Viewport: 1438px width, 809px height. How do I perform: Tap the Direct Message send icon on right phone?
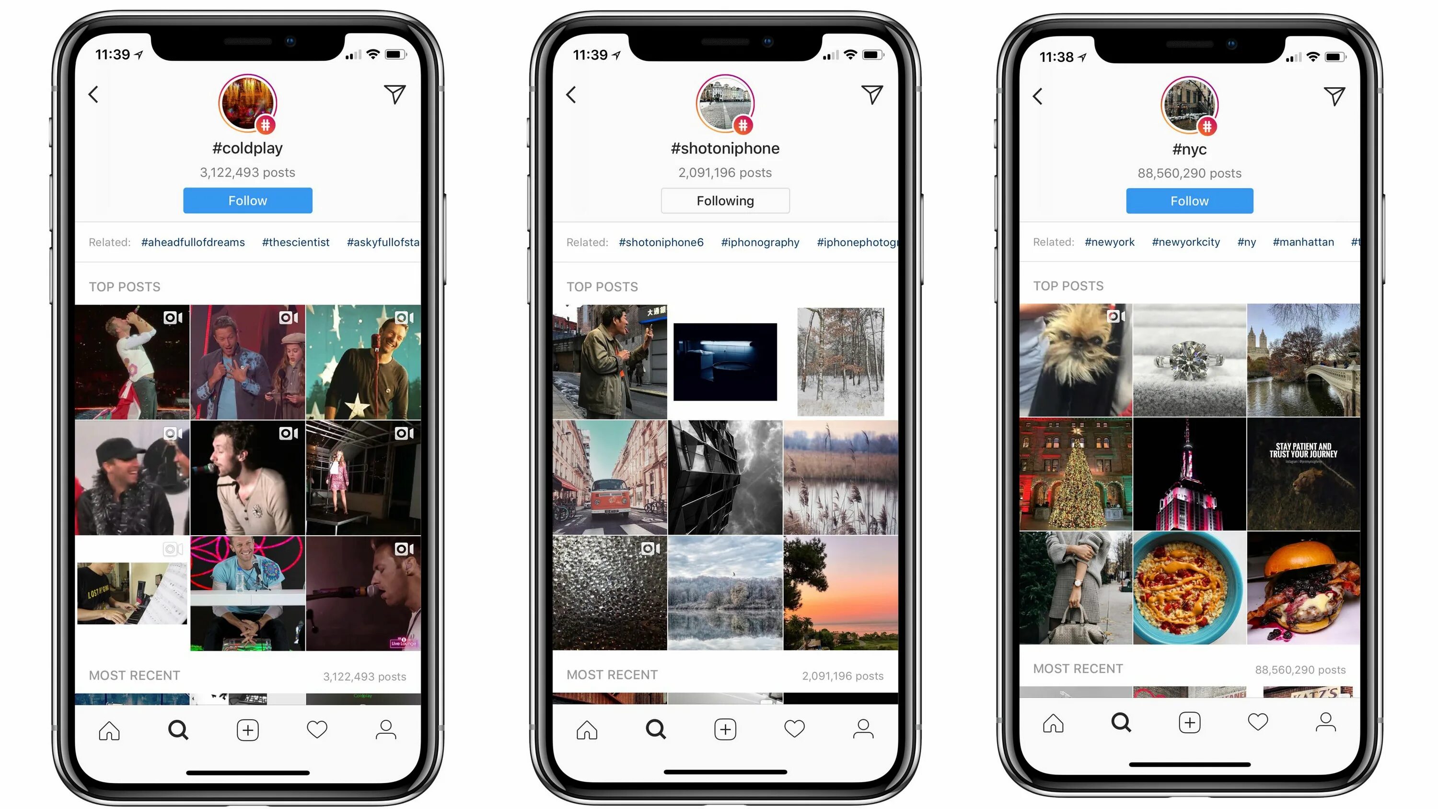1334,95
